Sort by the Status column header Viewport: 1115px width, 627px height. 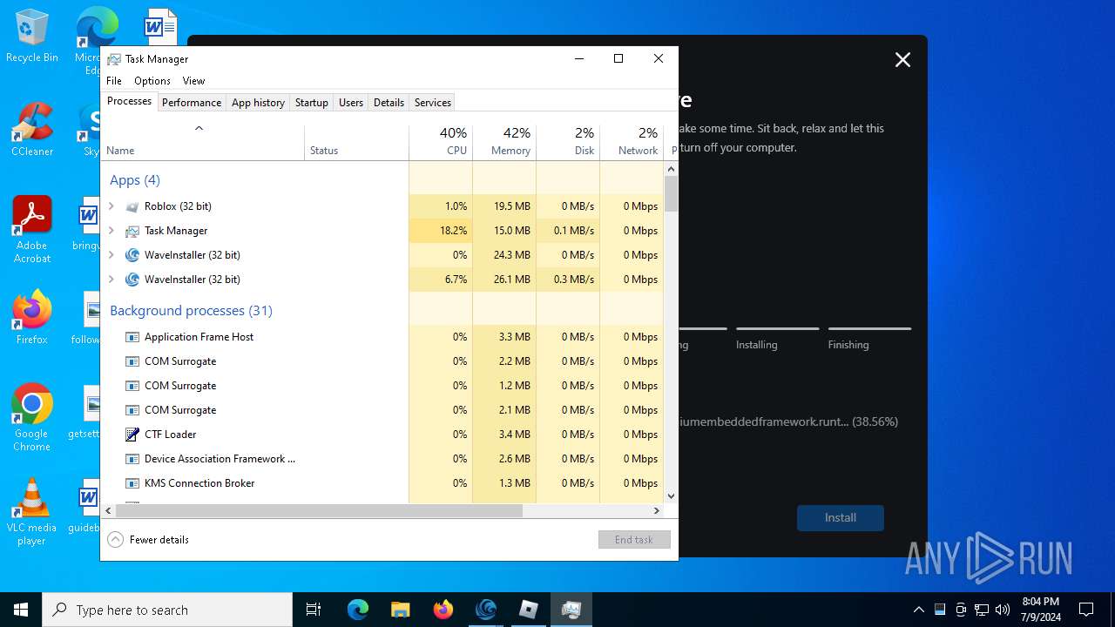click(x=356, y=141)
